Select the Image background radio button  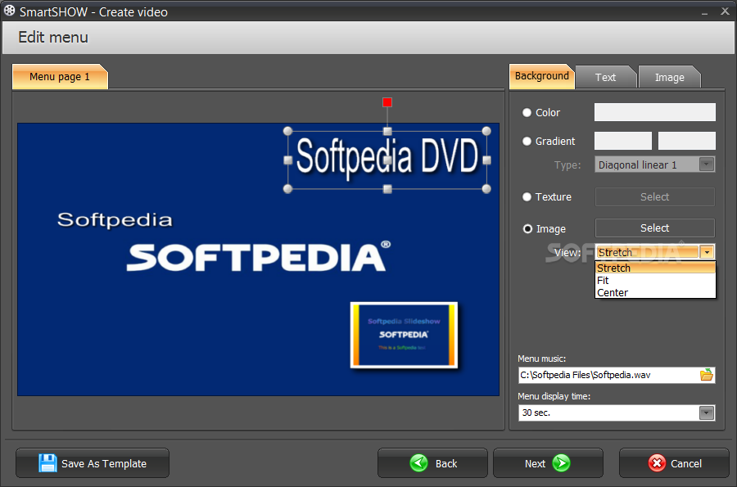[x=527, y=228]
